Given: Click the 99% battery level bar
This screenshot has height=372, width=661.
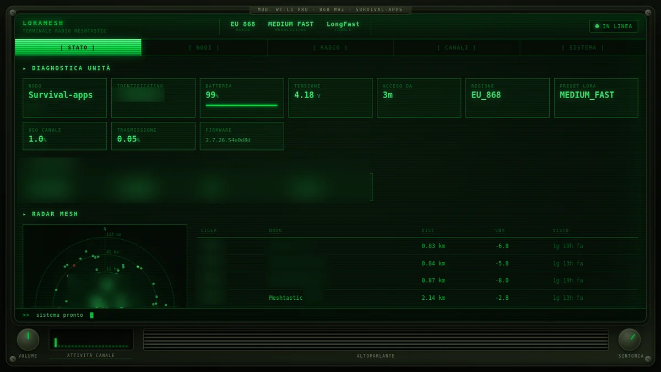Looking at the screenshot, I should click(x=242, y=105).
